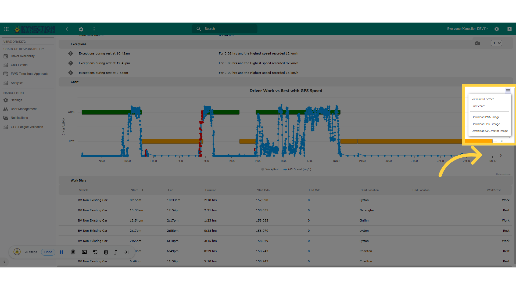516x290 pixels.
Task: Sort work diary by Start column
Action: tap(134, 190)
